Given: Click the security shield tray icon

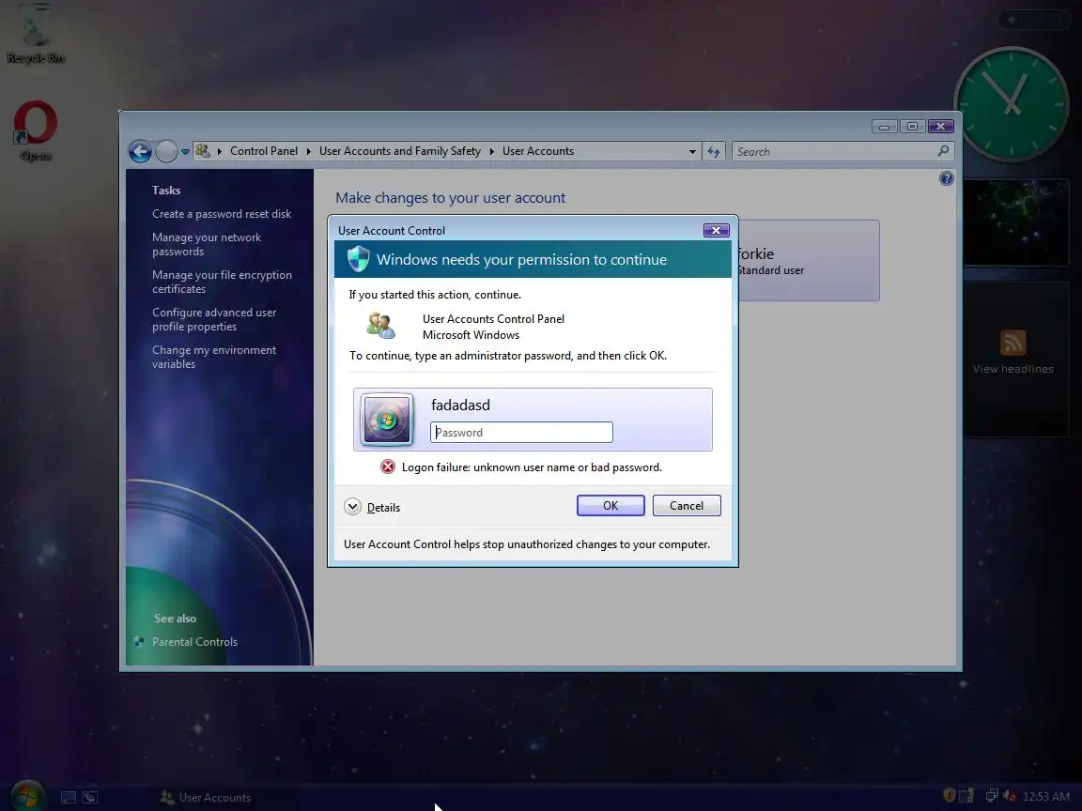Looking at the screenshot, I should pyautogui.click(x=950, y=796).
